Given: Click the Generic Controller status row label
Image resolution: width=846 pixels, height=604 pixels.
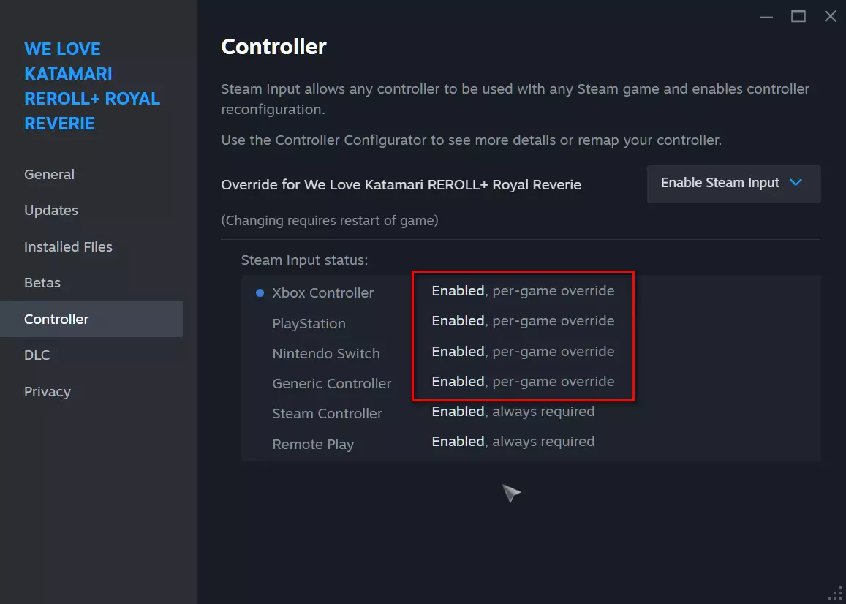Looking at the screenshot, I should coord(331,384).
